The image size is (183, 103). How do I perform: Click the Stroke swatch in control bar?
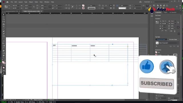(83, 8)
